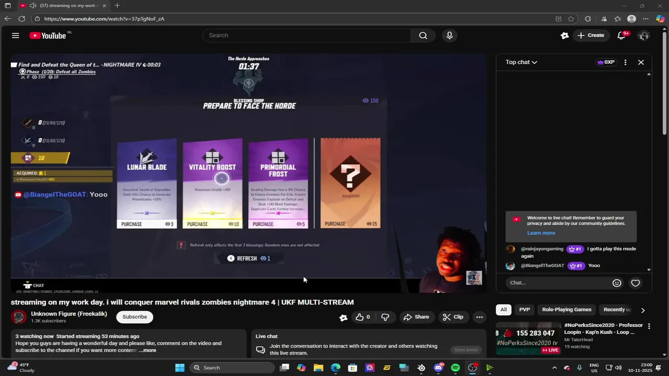Open a new browser tab
Image resolution: width=669 pixels, height=376 pixels.
(x=117, y=6)
